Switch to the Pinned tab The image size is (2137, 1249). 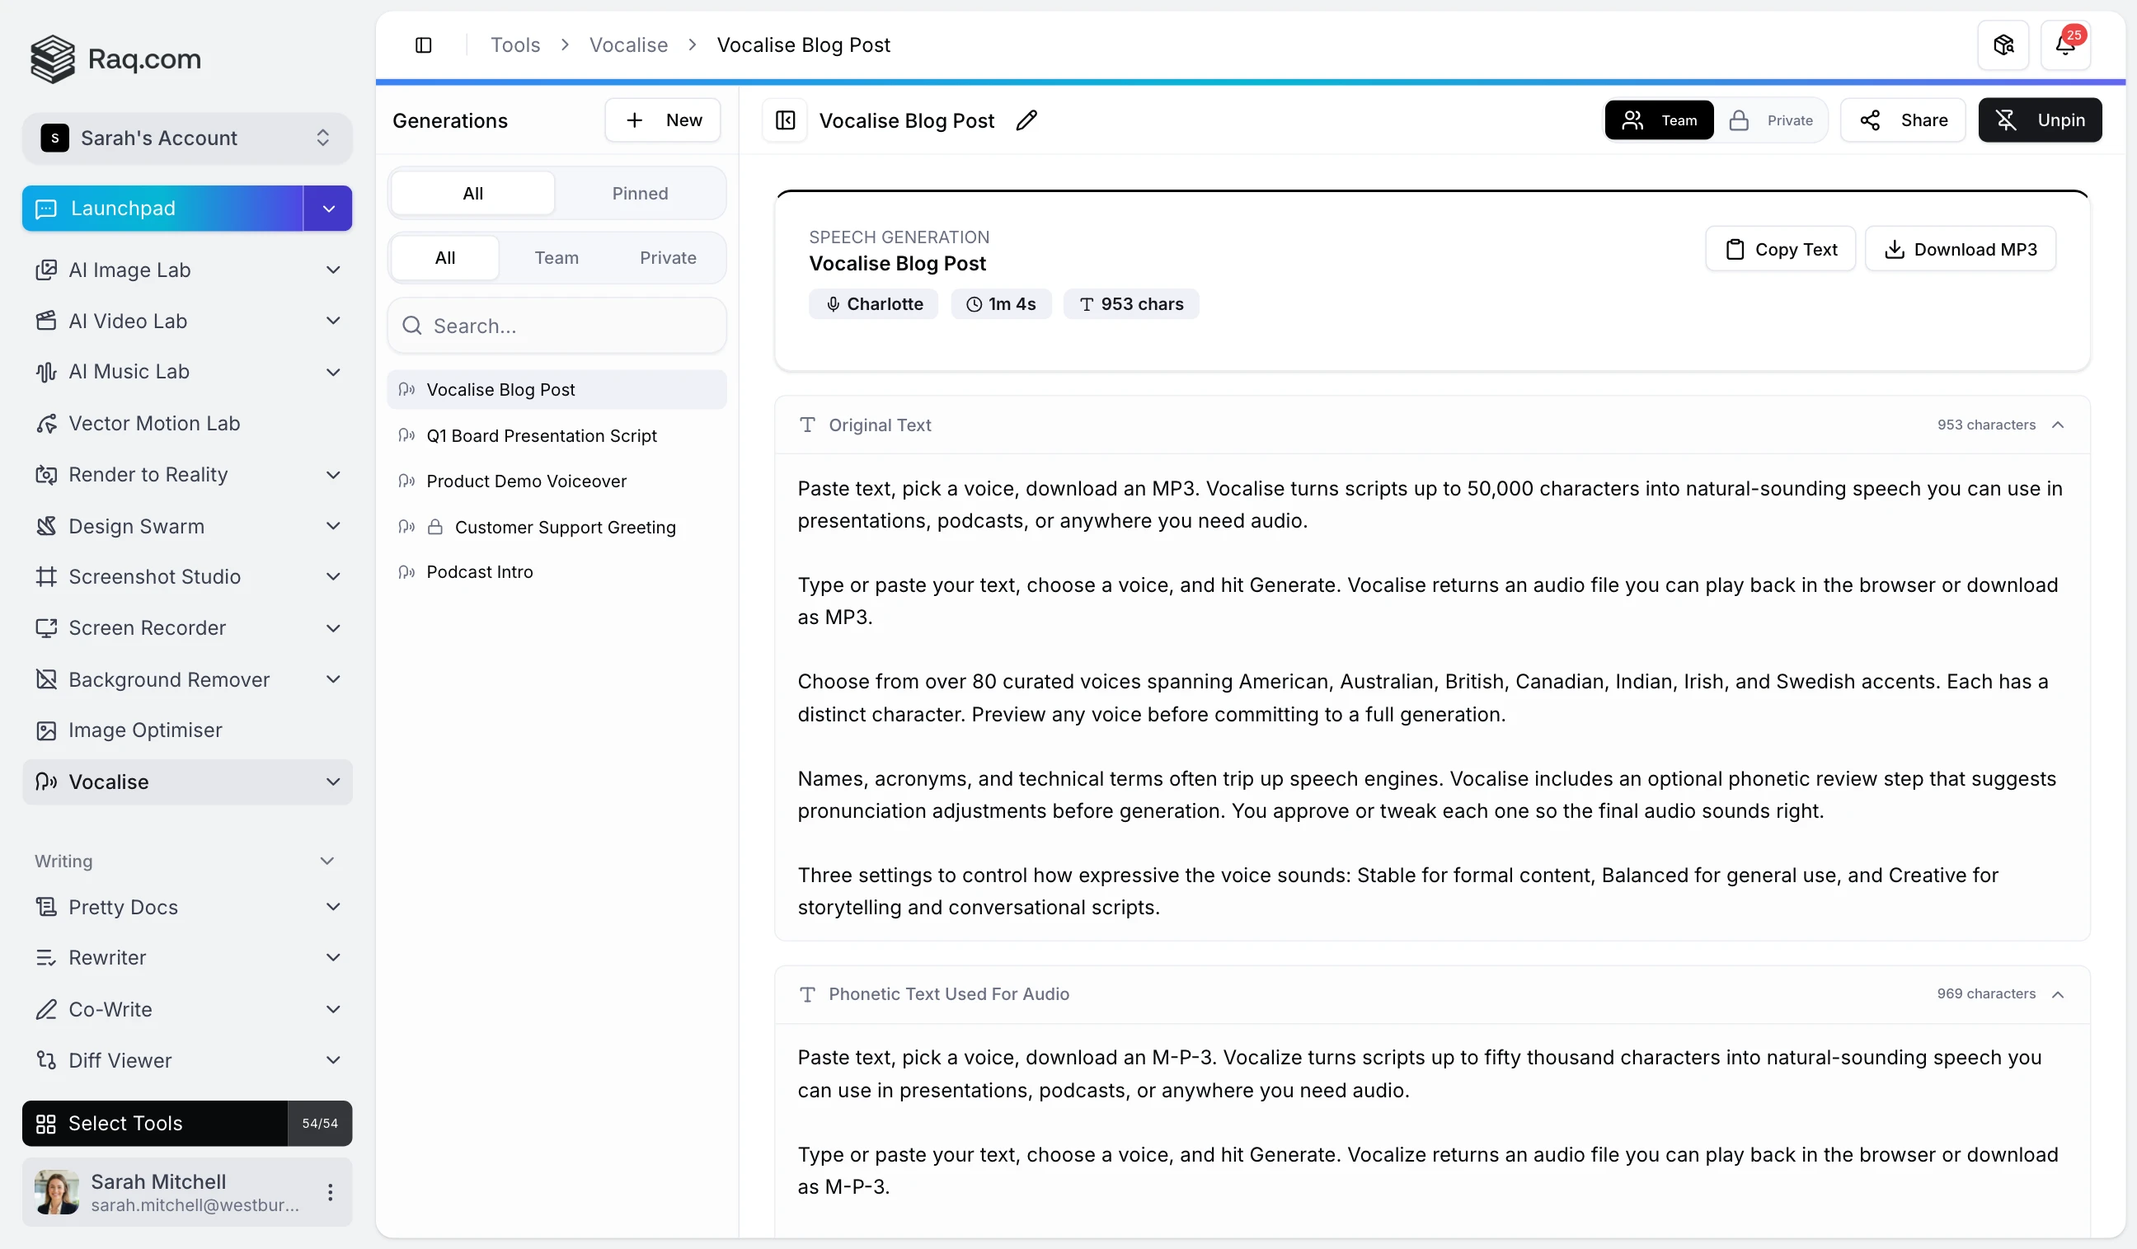[640, 194]
